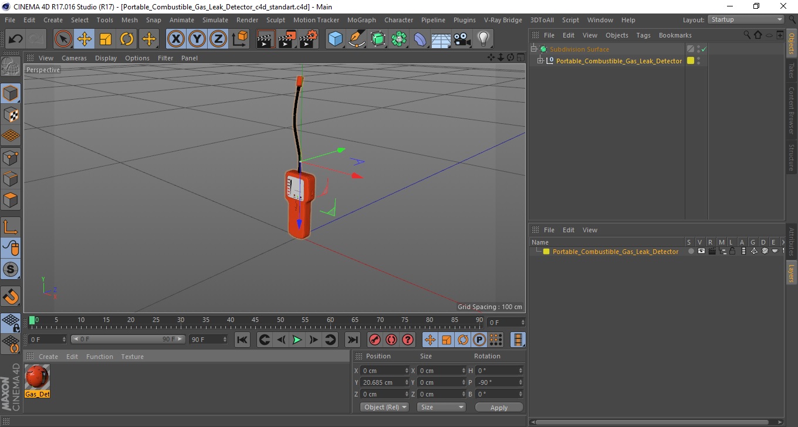Open viewport Cameras menu
Screen dimensions: 798x427
(x=74, y=58)
